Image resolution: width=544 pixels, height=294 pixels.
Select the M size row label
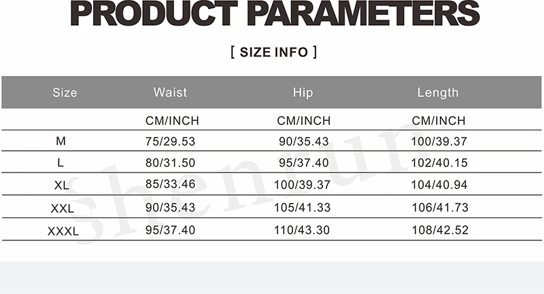[61, 141]
